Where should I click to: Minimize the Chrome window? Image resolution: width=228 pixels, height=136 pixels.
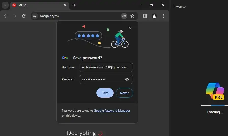click(x=140, y=5)
